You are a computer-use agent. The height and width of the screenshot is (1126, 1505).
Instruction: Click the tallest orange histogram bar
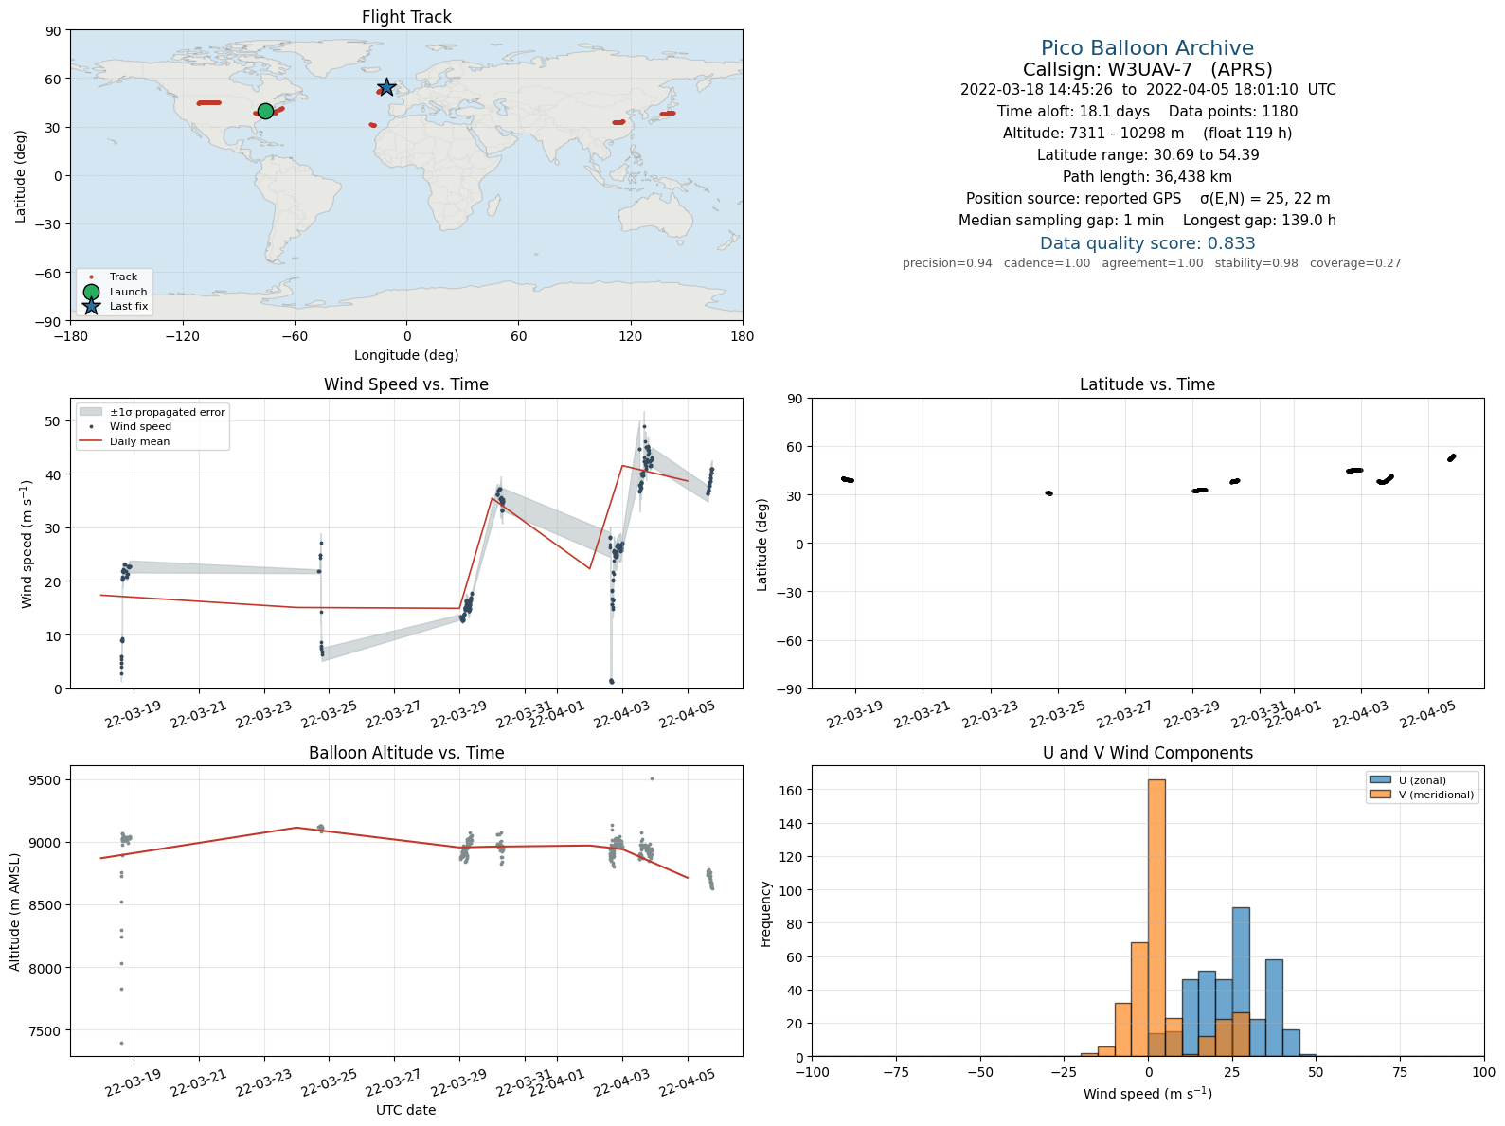(1156, 918)
